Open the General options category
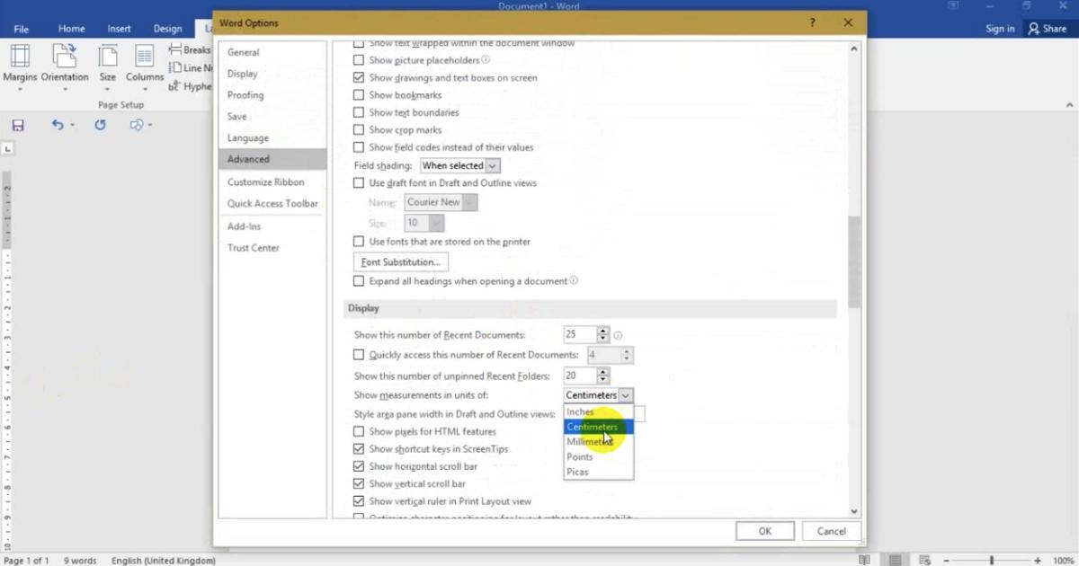Viewport: 1079px width, 566px height. 272,52
